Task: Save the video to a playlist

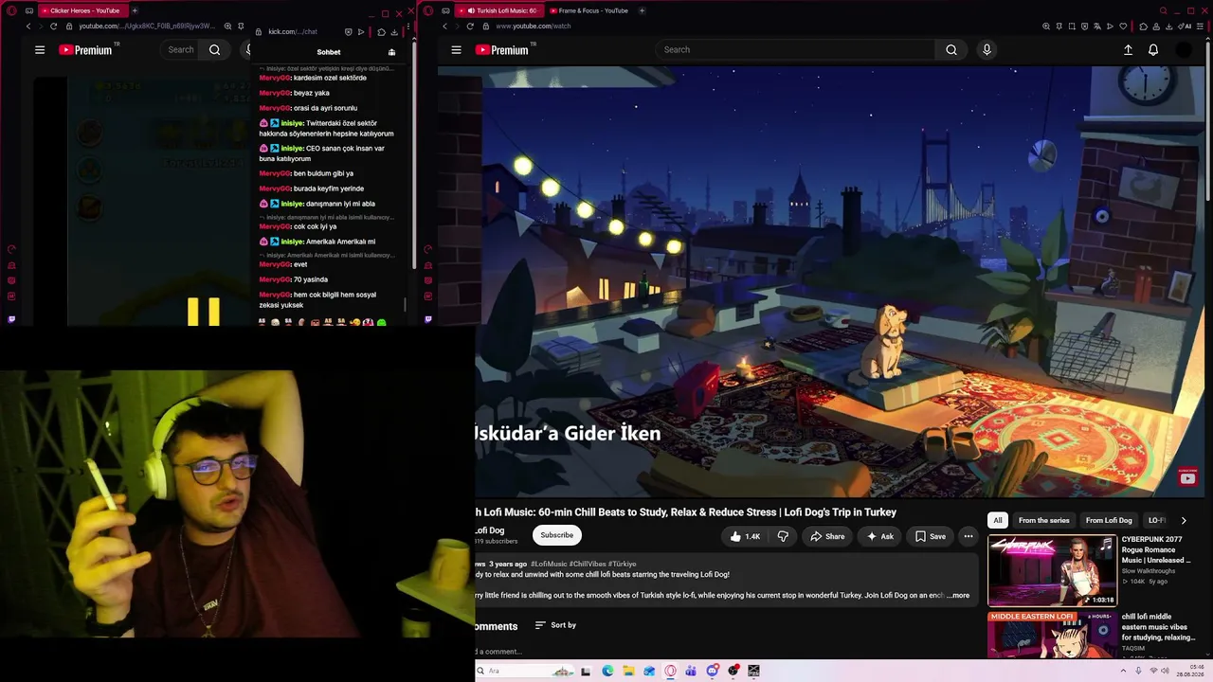Action: click(x=930, y=536)
